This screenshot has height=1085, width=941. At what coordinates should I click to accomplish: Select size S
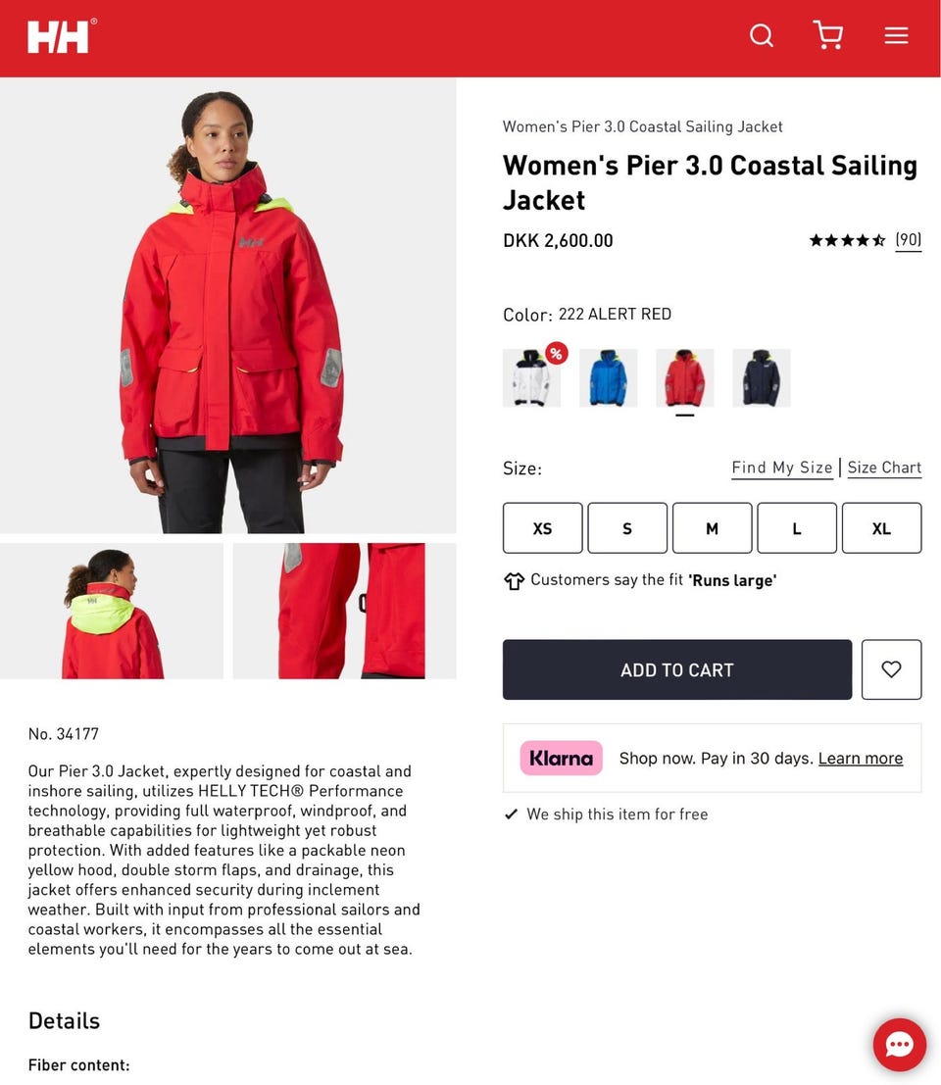(x=627, y=528)
